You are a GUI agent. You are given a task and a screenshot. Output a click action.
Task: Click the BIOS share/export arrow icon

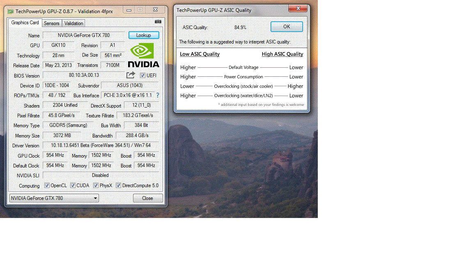pos(131,75)
